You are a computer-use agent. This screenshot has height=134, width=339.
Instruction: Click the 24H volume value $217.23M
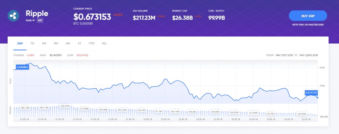click(144, 18)
